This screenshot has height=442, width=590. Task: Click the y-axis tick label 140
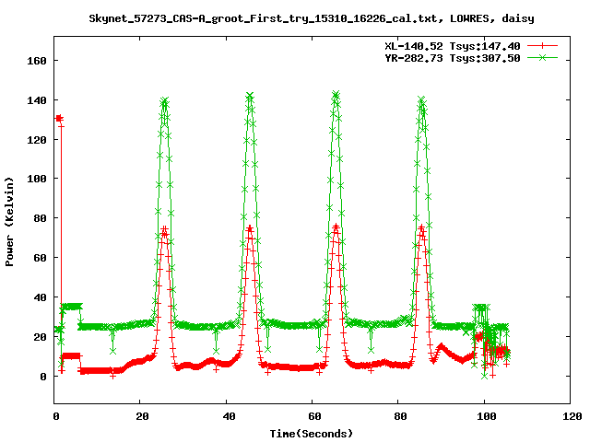point(37,100)
